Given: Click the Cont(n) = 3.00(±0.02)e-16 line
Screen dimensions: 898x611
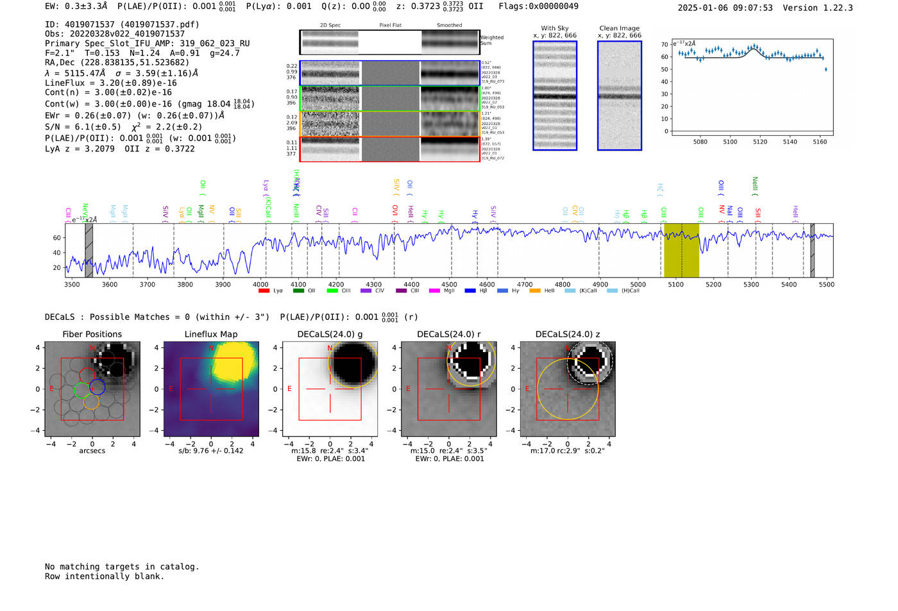Looking at the screenshot, I should (108, 92).
